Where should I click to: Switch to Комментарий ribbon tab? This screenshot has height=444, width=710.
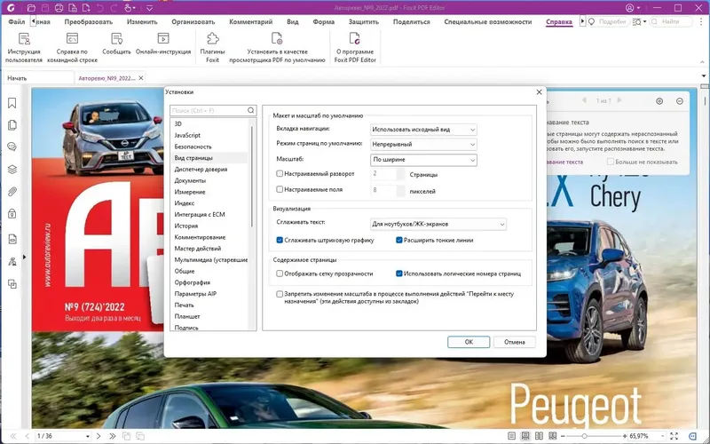point(251,21)
